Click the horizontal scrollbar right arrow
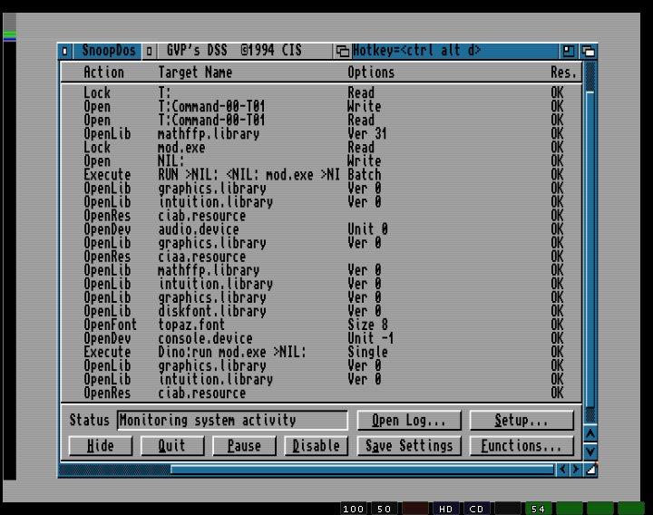 tap(576, 470)
